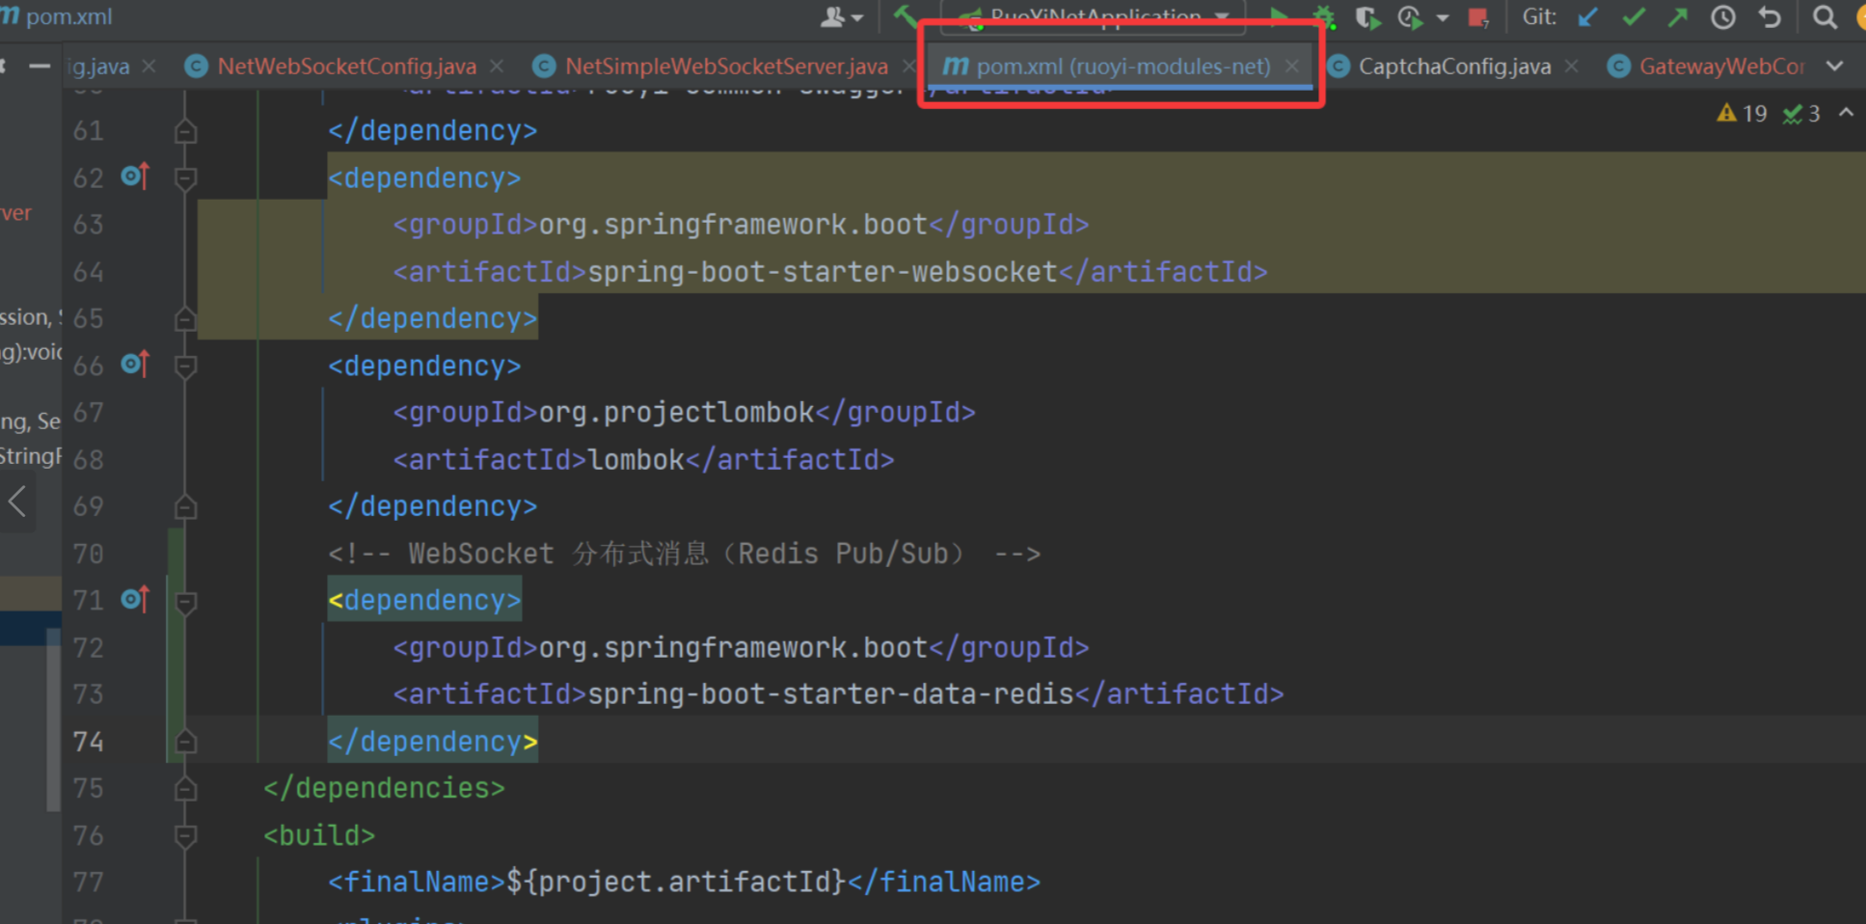The height and width of the screenshot is (924, 1866).
Task: Click the Git Push arrow
Action: [1678, 17]
